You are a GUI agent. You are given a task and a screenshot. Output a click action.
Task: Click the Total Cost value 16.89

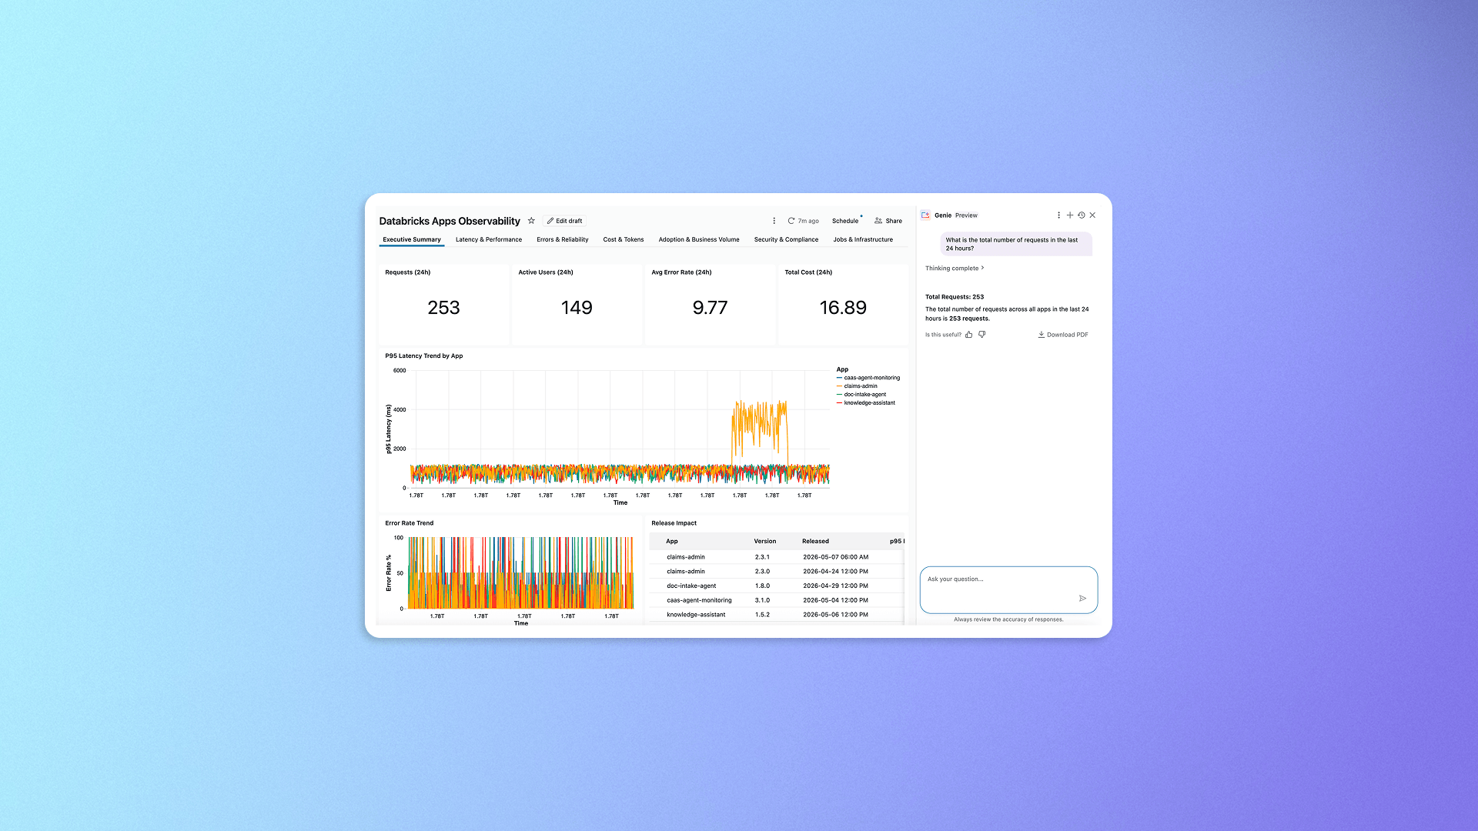tap(843, 308)
